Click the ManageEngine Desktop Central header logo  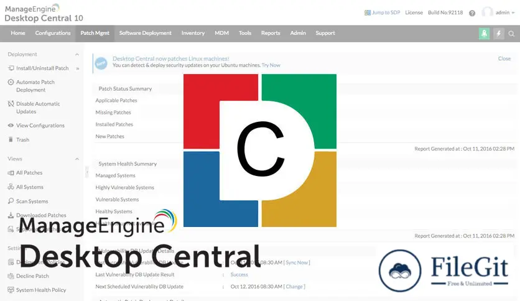click(44, 13)
